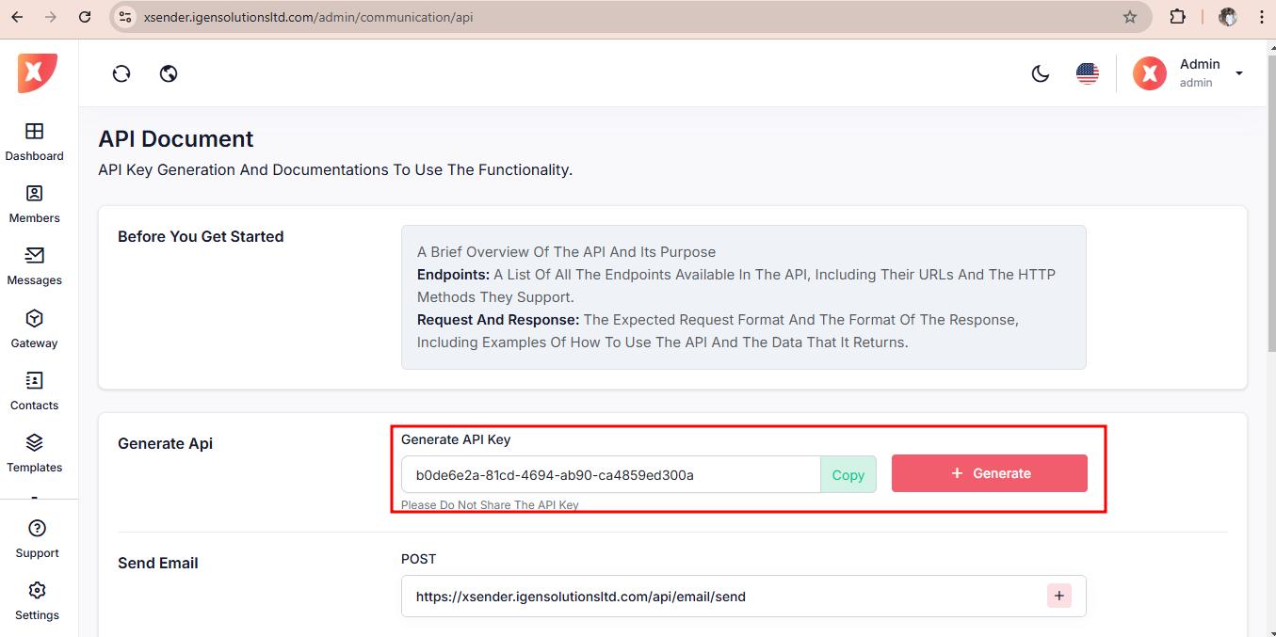The height and width of the screenshot is (637, 1276).
Task: Click the browser reload button
Action: tap(85, 17)
